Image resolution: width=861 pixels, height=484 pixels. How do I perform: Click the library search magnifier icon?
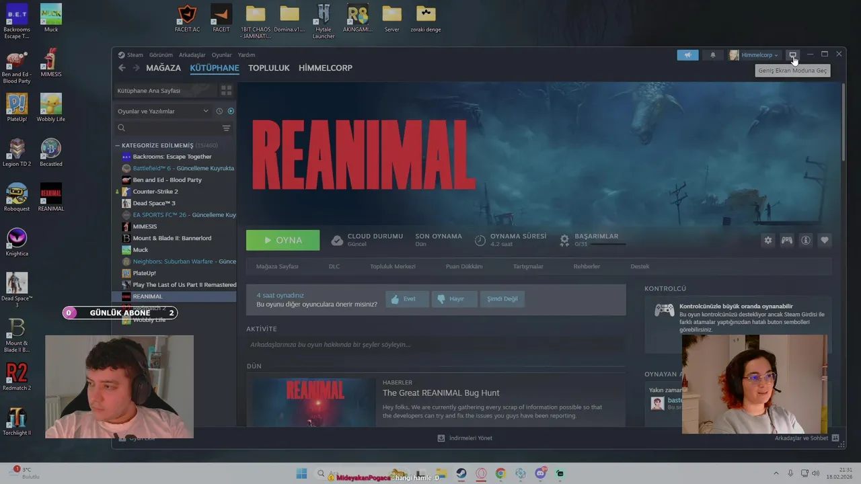[122, 128]
